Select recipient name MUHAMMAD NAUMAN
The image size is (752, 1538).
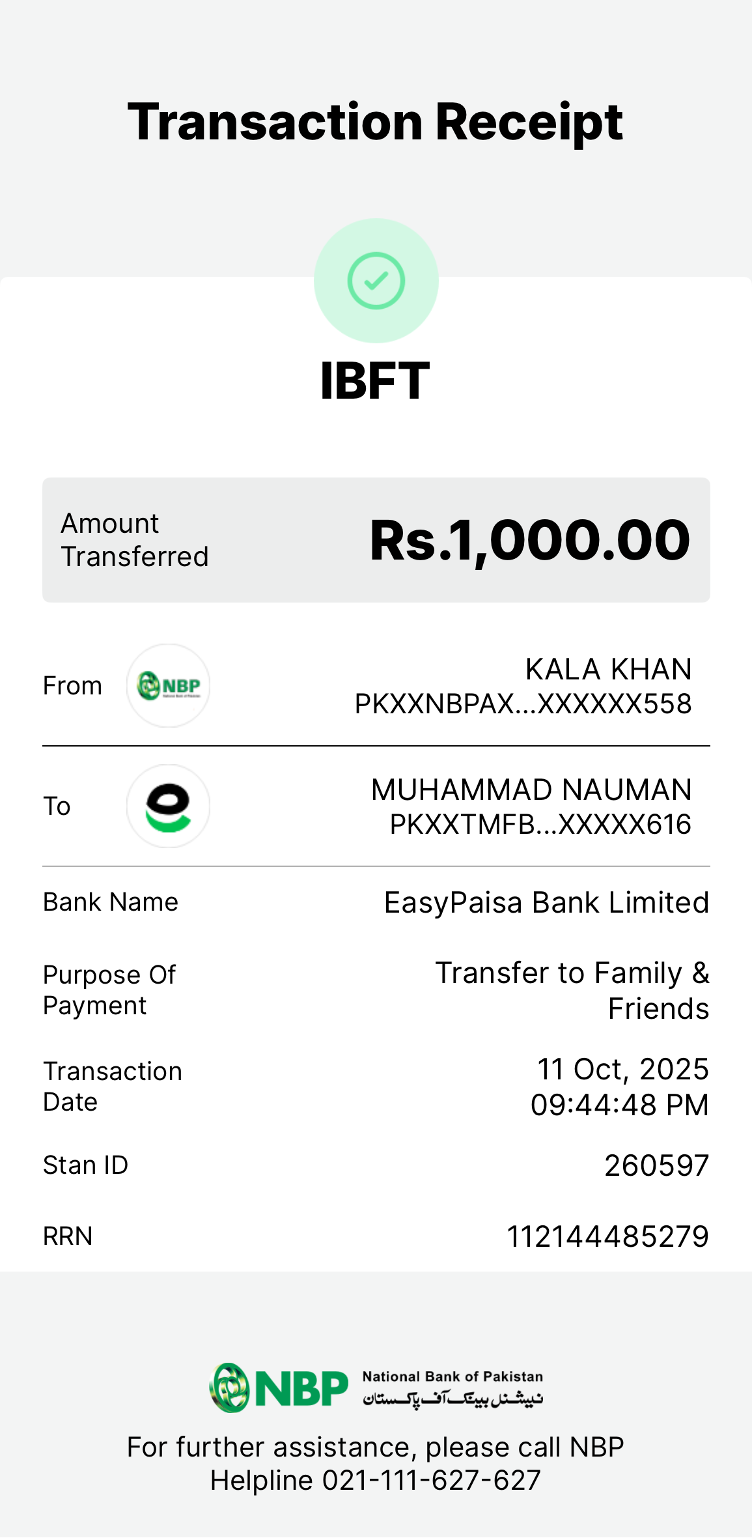[x=531, y=790]
